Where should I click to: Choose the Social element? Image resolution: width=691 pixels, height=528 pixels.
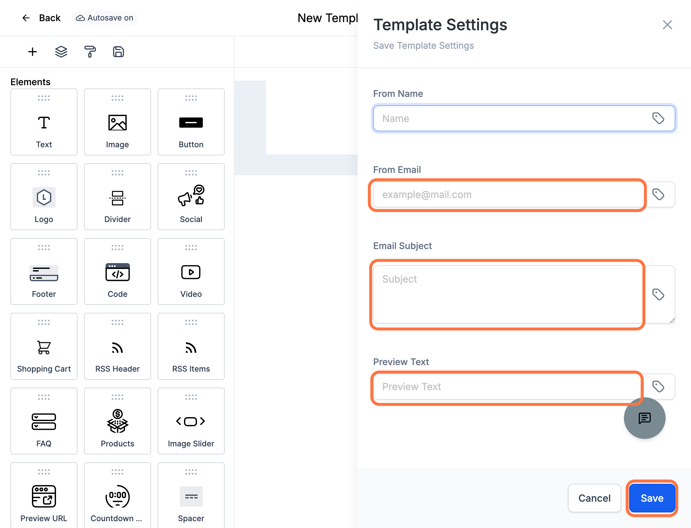191,197
